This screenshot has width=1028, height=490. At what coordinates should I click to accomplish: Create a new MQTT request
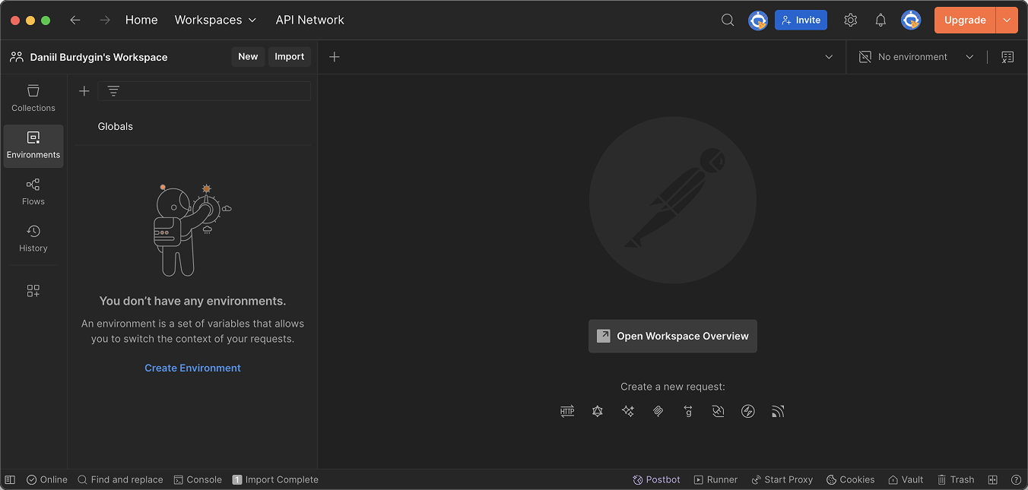(778, 411)
